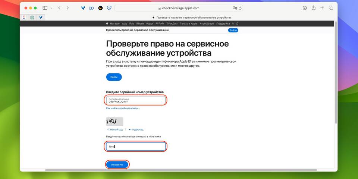
Task: Click the Серийный номер input field
Action: (x=136, y=100)
